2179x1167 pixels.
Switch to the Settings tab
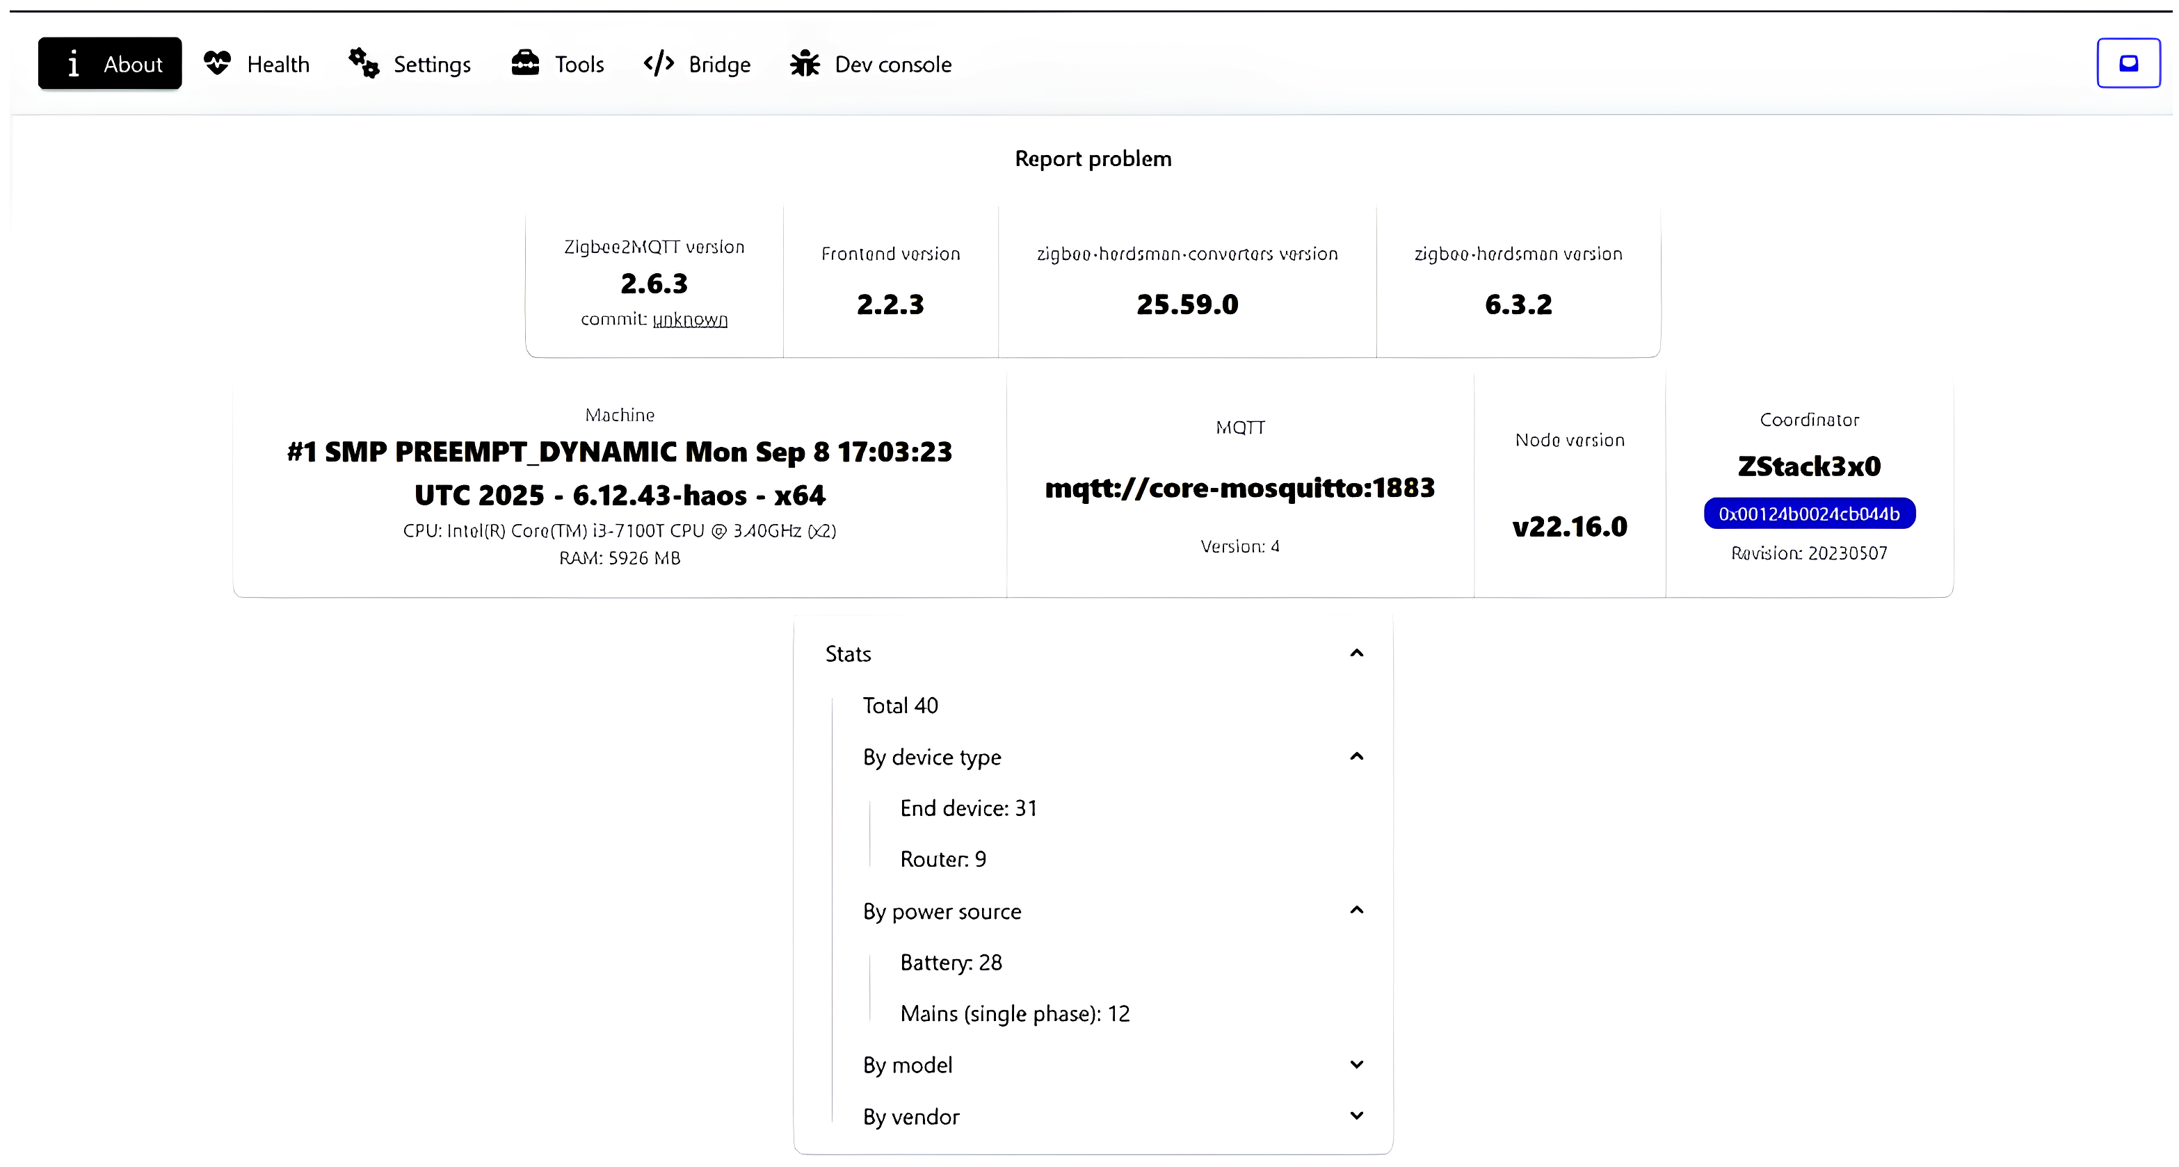[431, 64]
